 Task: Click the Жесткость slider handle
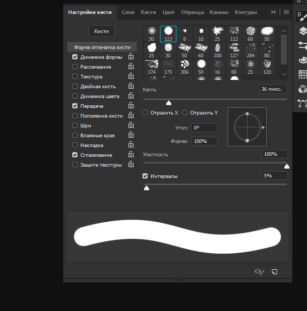(x=287, y=166)
